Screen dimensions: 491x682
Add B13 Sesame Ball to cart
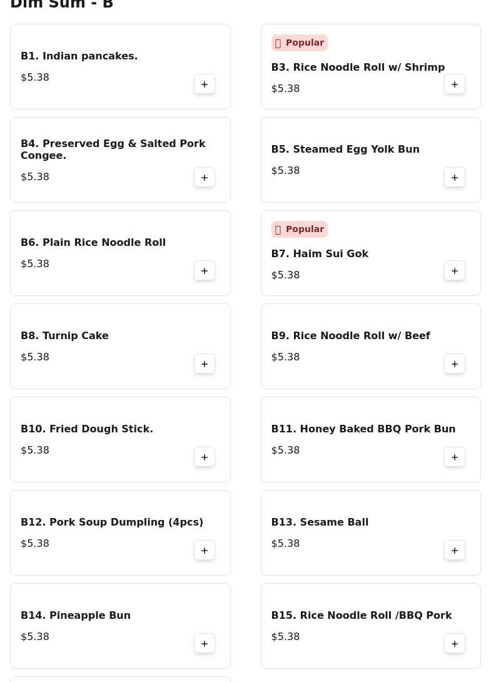click(455, 551)
